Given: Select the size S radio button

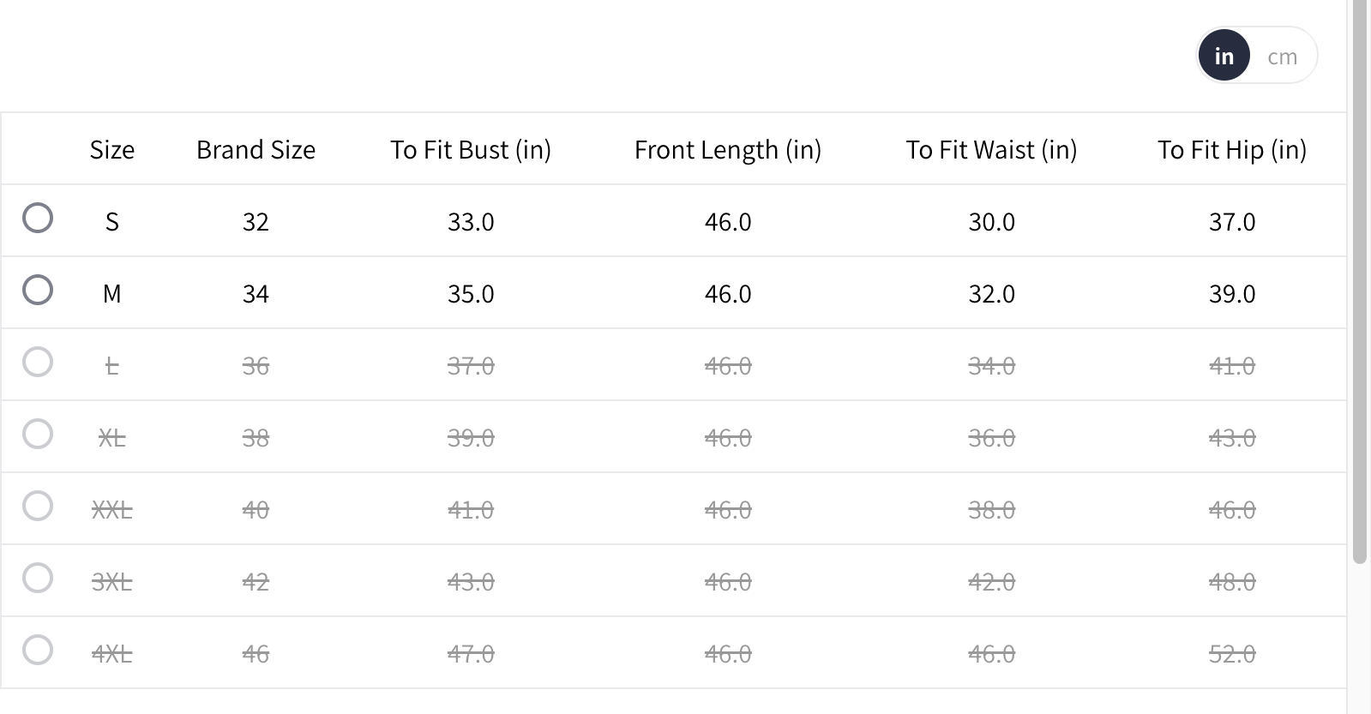Looking at the screenshot, I should (x=38, y=218).
